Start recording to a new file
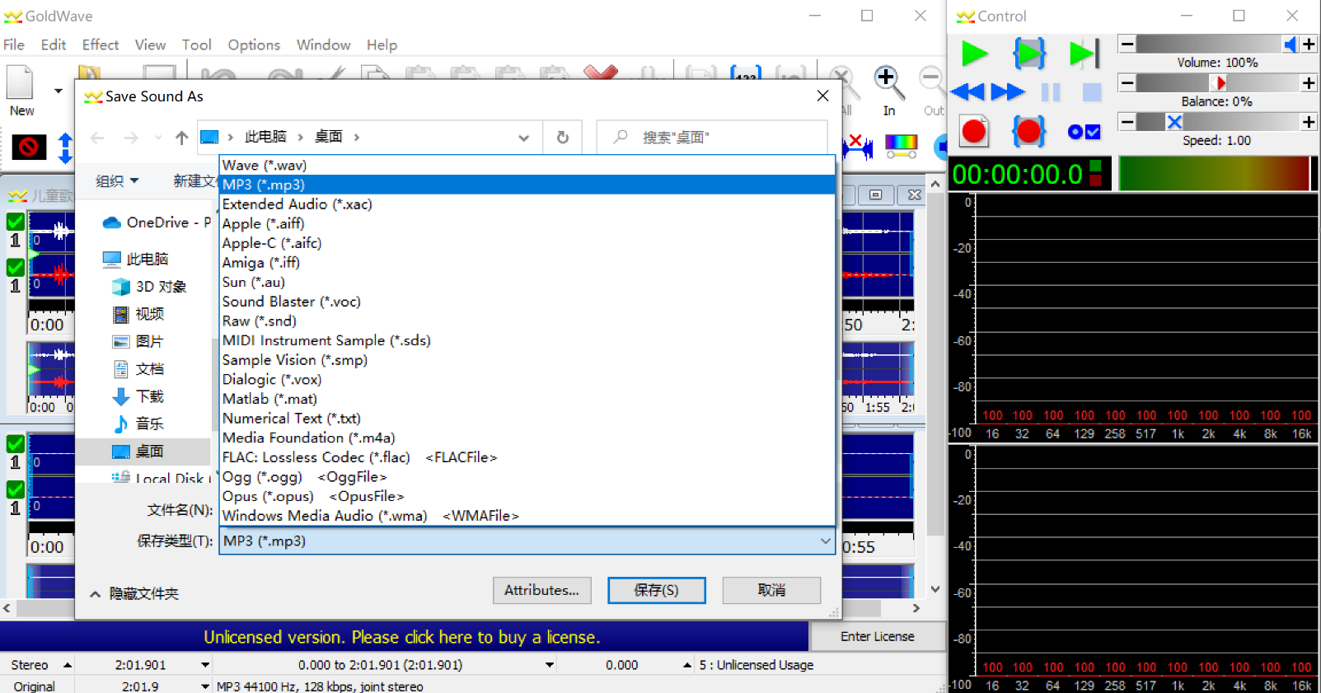Image resolution: width=1321 pixels, height=693 pixels. [974, 132]
